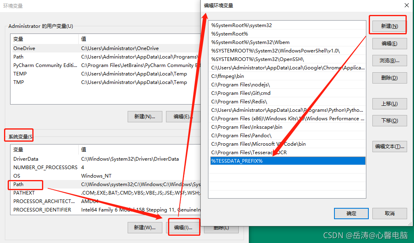Viewport: 414px width, 243px height.
Task: Click 新建(N)... under user variables
Action: 145,117
